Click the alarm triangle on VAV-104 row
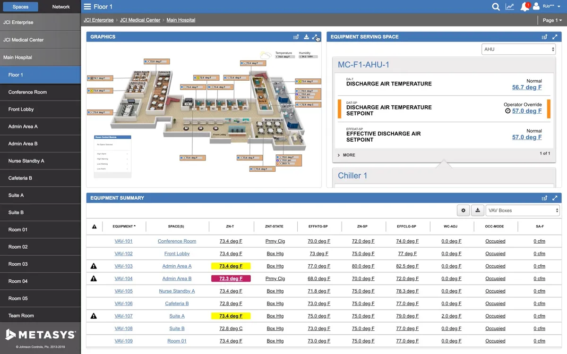This screenshot has height=354, width=567. (x=94, y=278)
